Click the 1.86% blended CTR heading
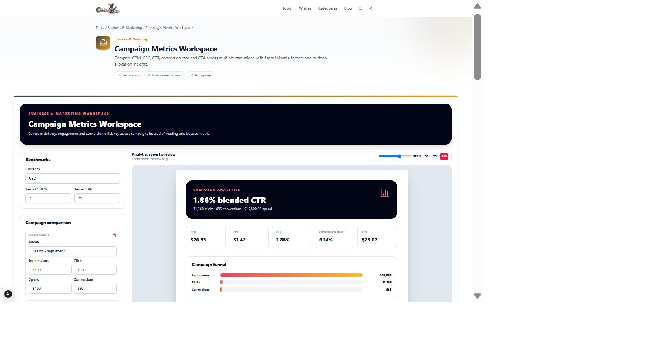667x340 pixels. 230,200
